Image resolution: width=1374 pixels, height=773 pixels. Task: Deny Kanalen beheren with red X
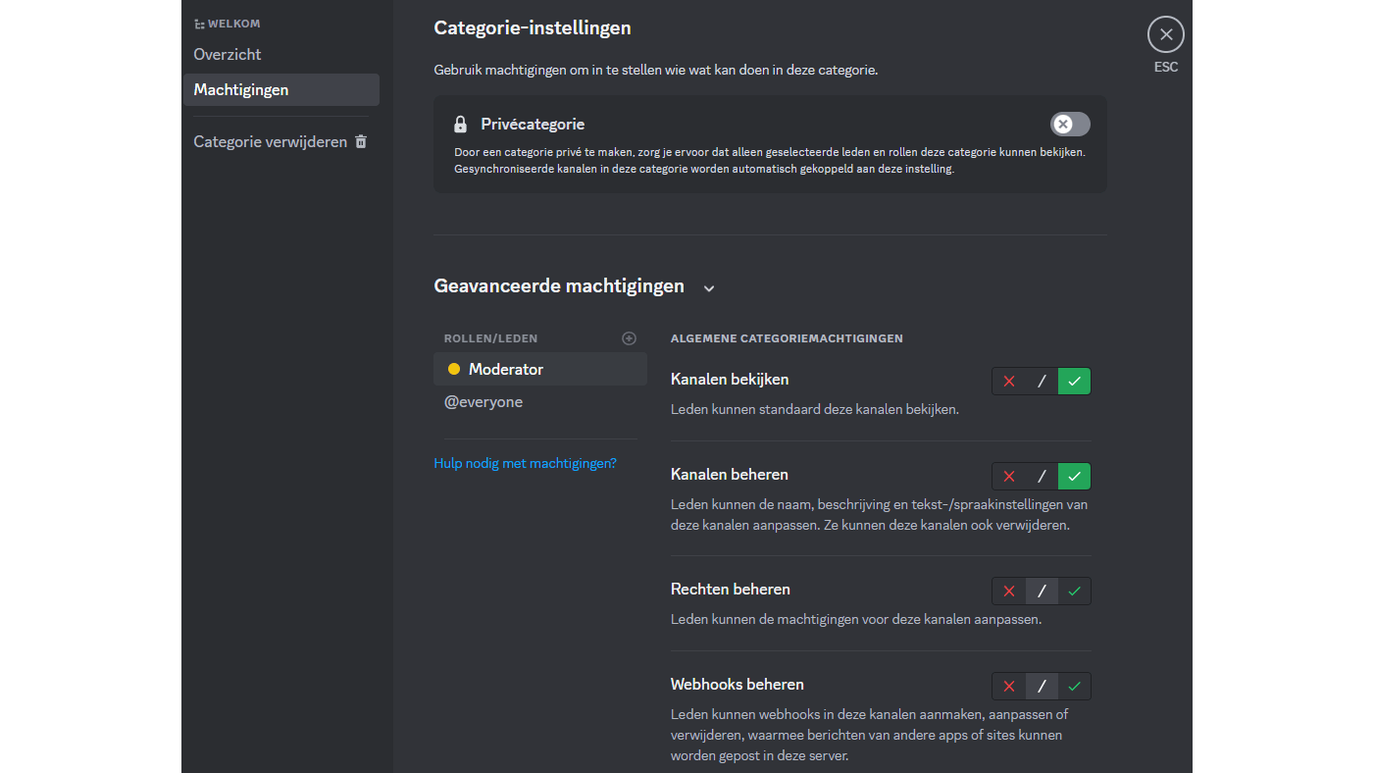pos(1009,477)
